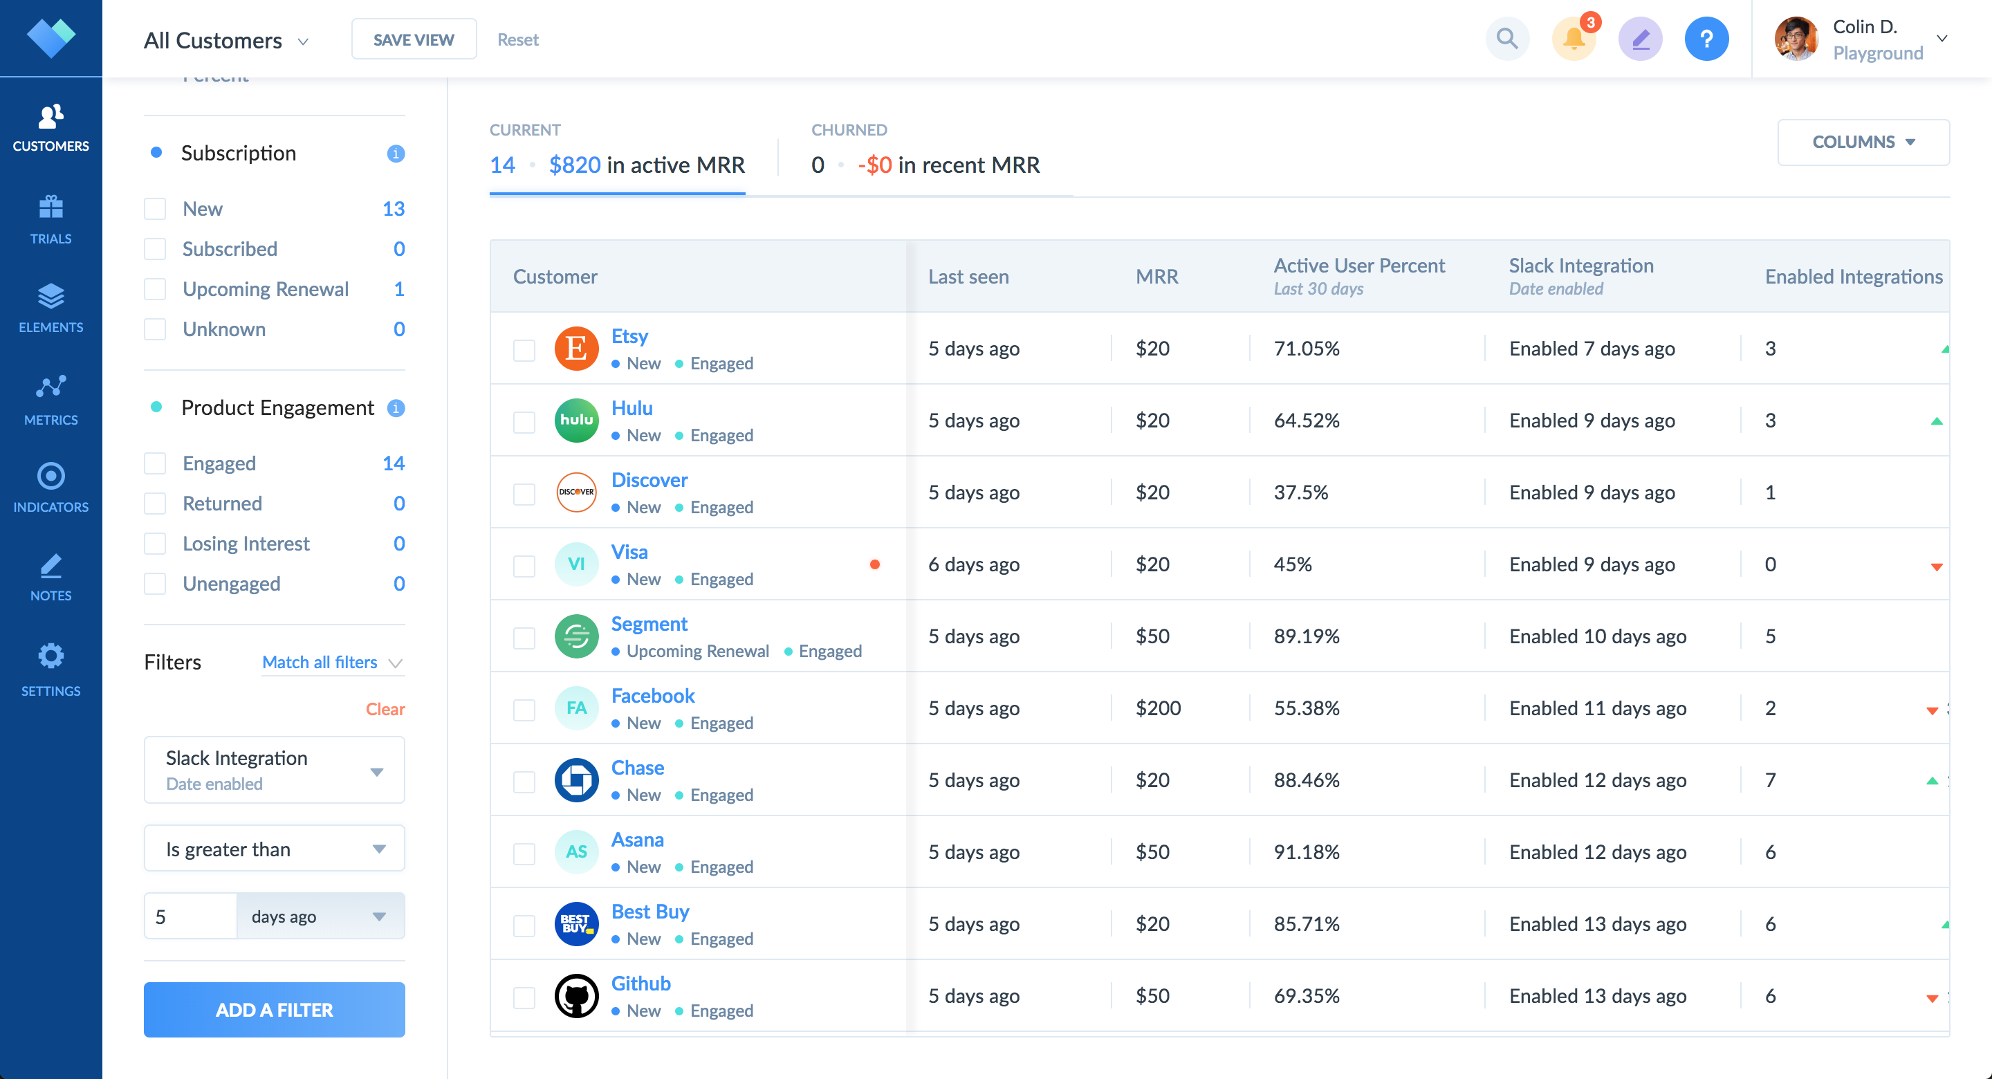Screen dimensions: 1992x1079
Task: Open the Notes section
Action: (x=50, y=577)
